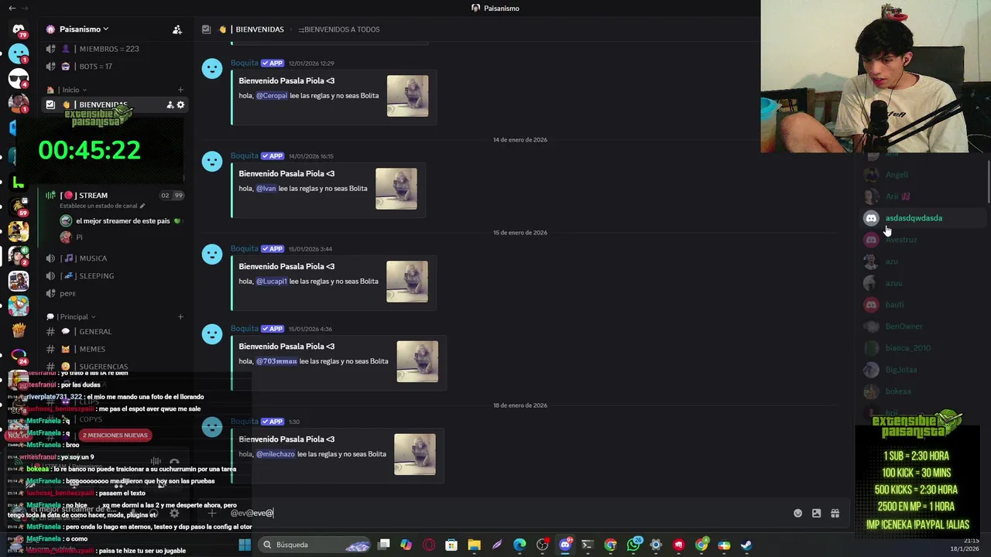The width and height of the screenshot is (991, 557).
Task: Select member asdasdqwdasda in member list
Action: [x=921, y=218]
